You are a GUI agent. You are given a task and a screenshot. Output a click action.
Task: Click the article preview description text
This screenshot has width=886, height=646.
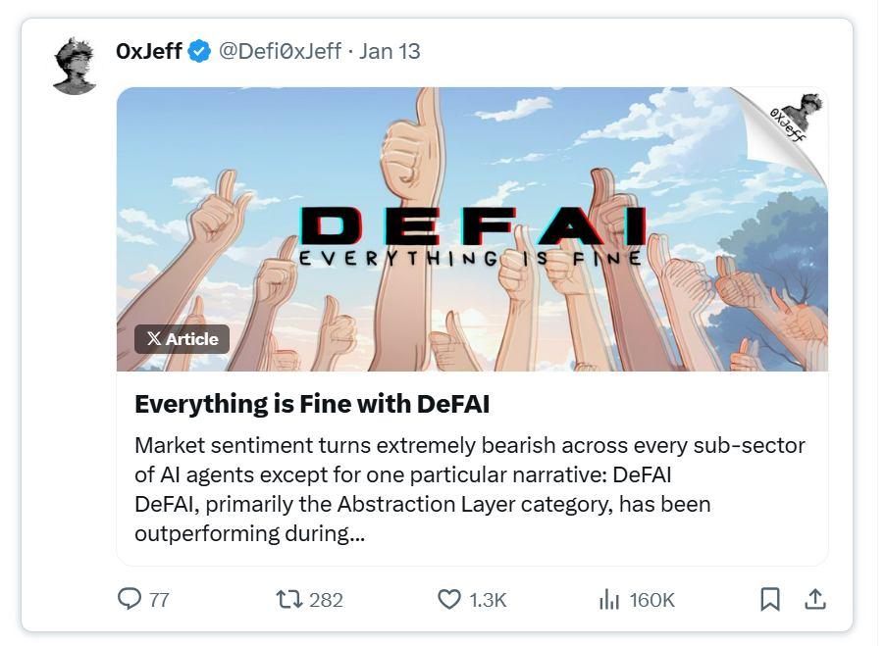tap(469, 490)
